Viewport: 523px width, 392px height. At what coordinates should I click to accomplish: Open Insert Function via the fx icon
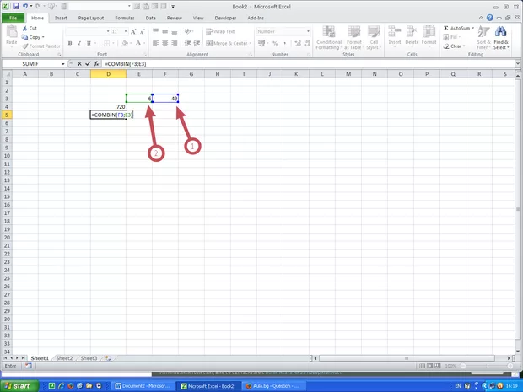[96, 64]
